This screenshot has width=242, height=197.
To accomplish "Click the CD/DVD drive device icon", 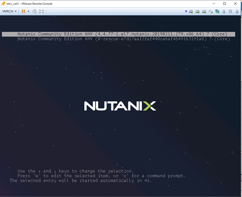I will (211, 11).
